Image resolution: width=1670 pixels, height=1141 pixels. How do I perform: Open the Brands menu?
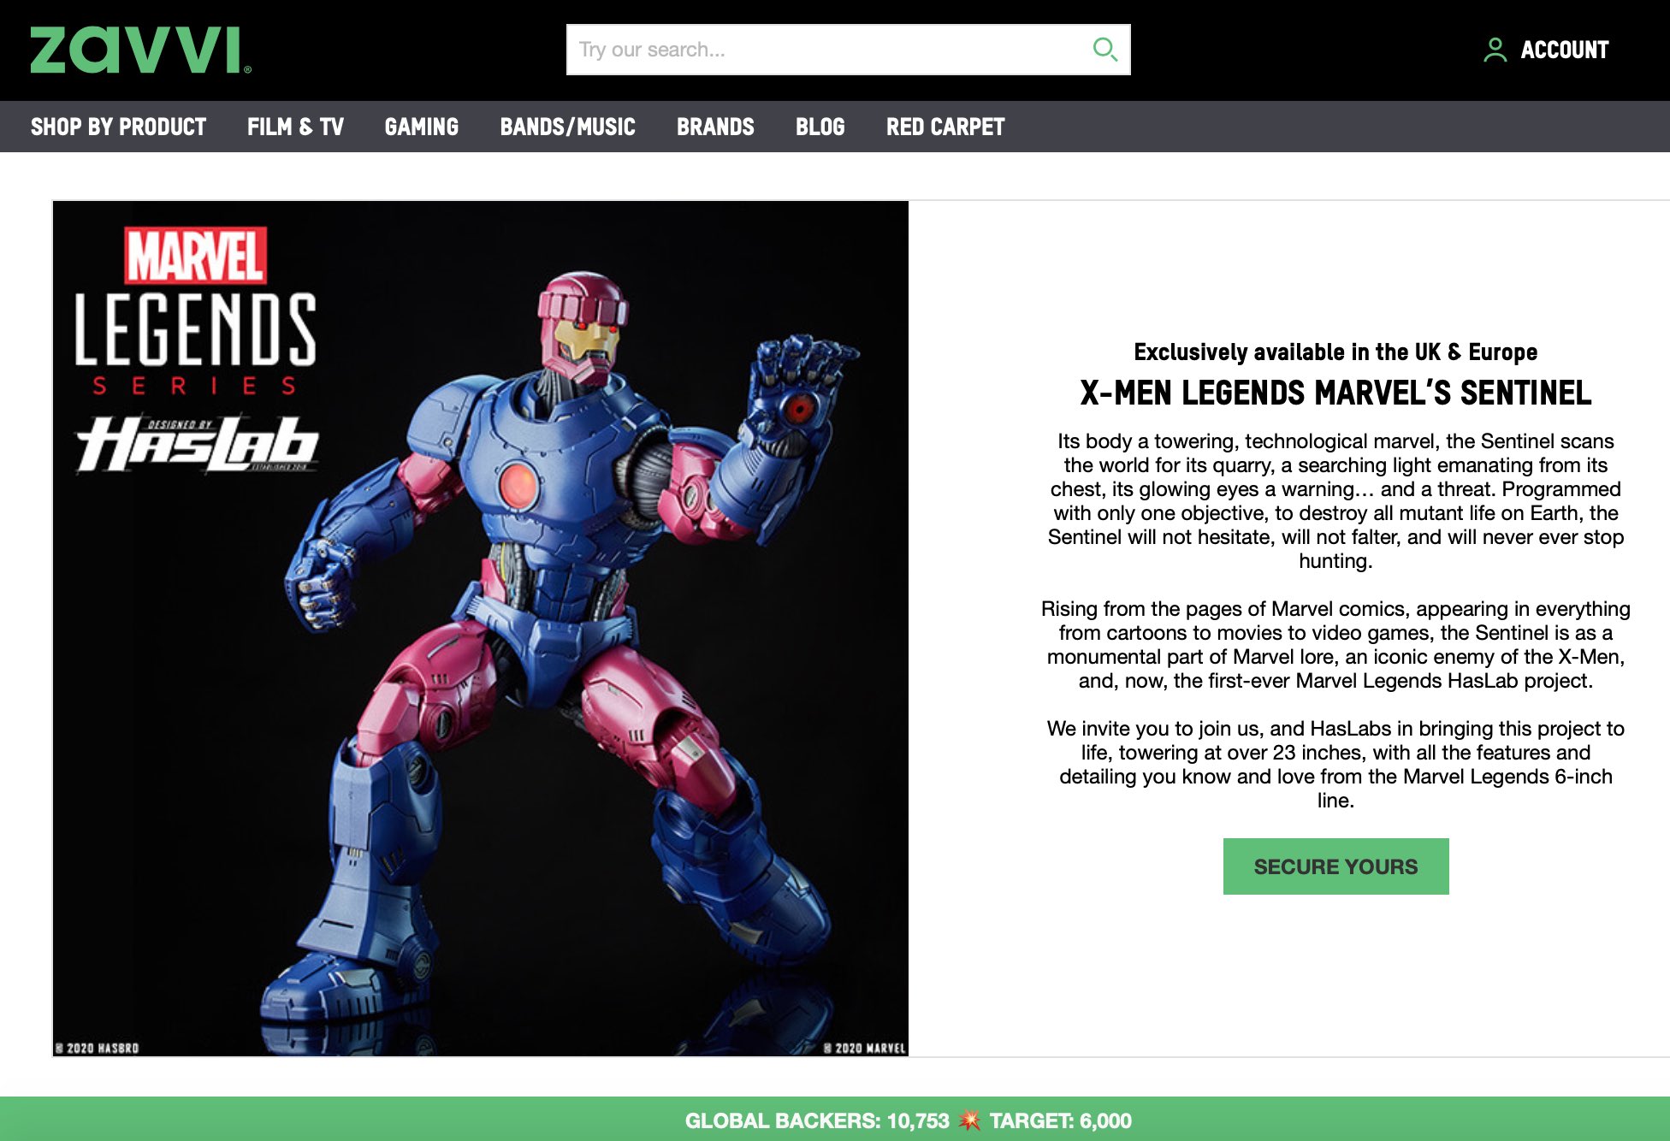[x=715, y=127]
